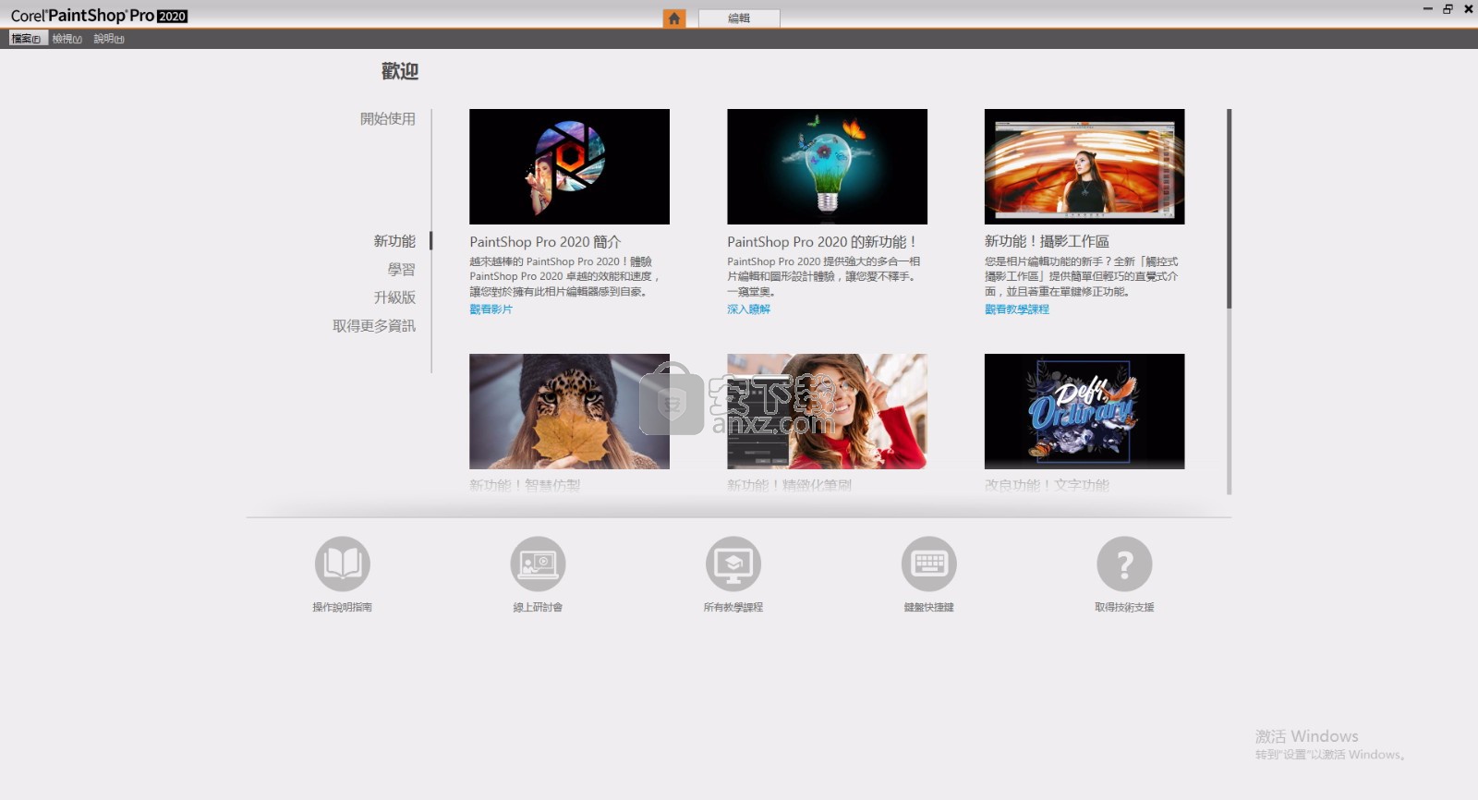This screenshot has width=1478, height=800.
Task: Select 升級版 in the sidebar
Action: (x=394, y=297)
